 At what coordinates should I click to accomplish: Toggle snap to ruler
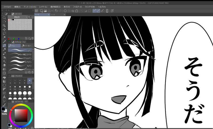[94, 11]
